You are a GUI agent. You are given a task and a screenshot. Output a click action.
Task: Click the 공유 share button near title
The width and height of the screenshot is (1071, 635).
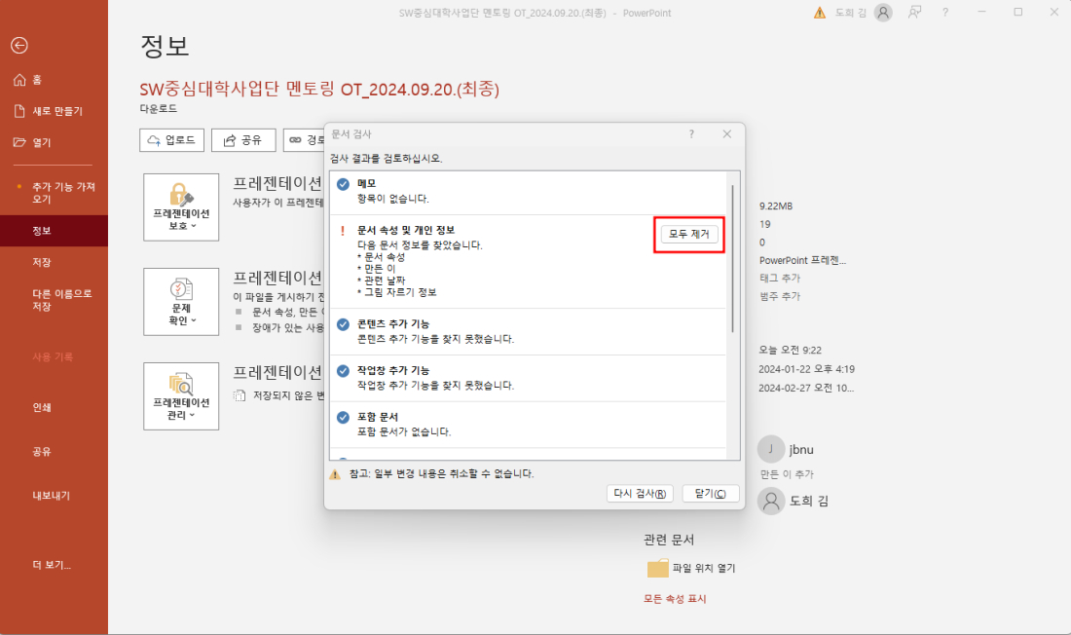243,140
